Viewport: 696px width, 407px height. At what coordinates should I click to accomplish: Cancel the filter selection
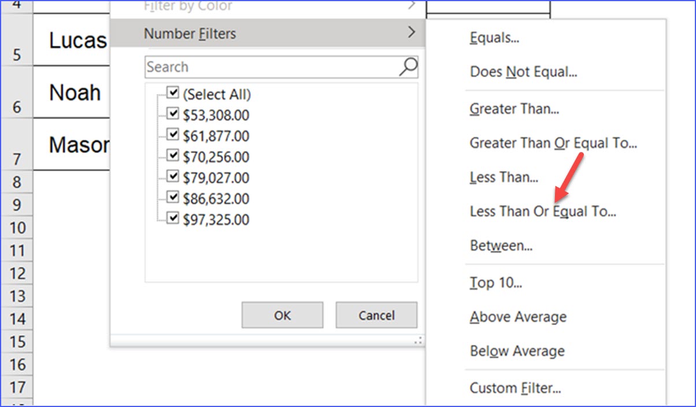click(376, 315)
